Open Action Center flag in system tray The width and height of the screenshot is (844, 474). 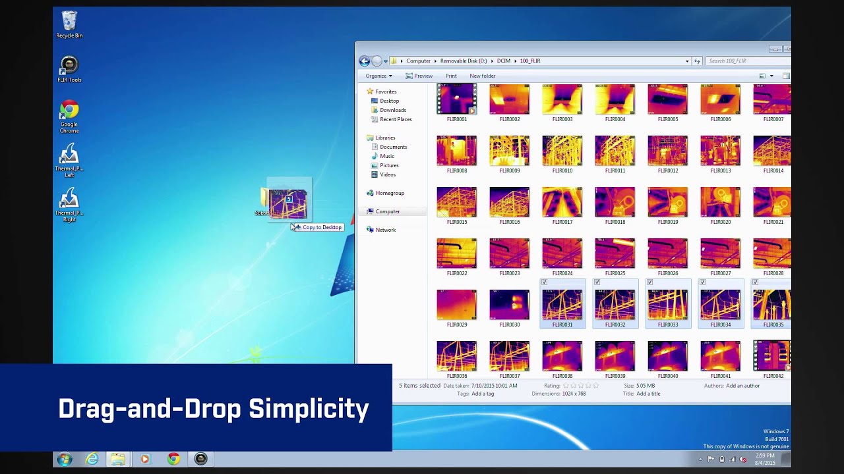point(711,459)
